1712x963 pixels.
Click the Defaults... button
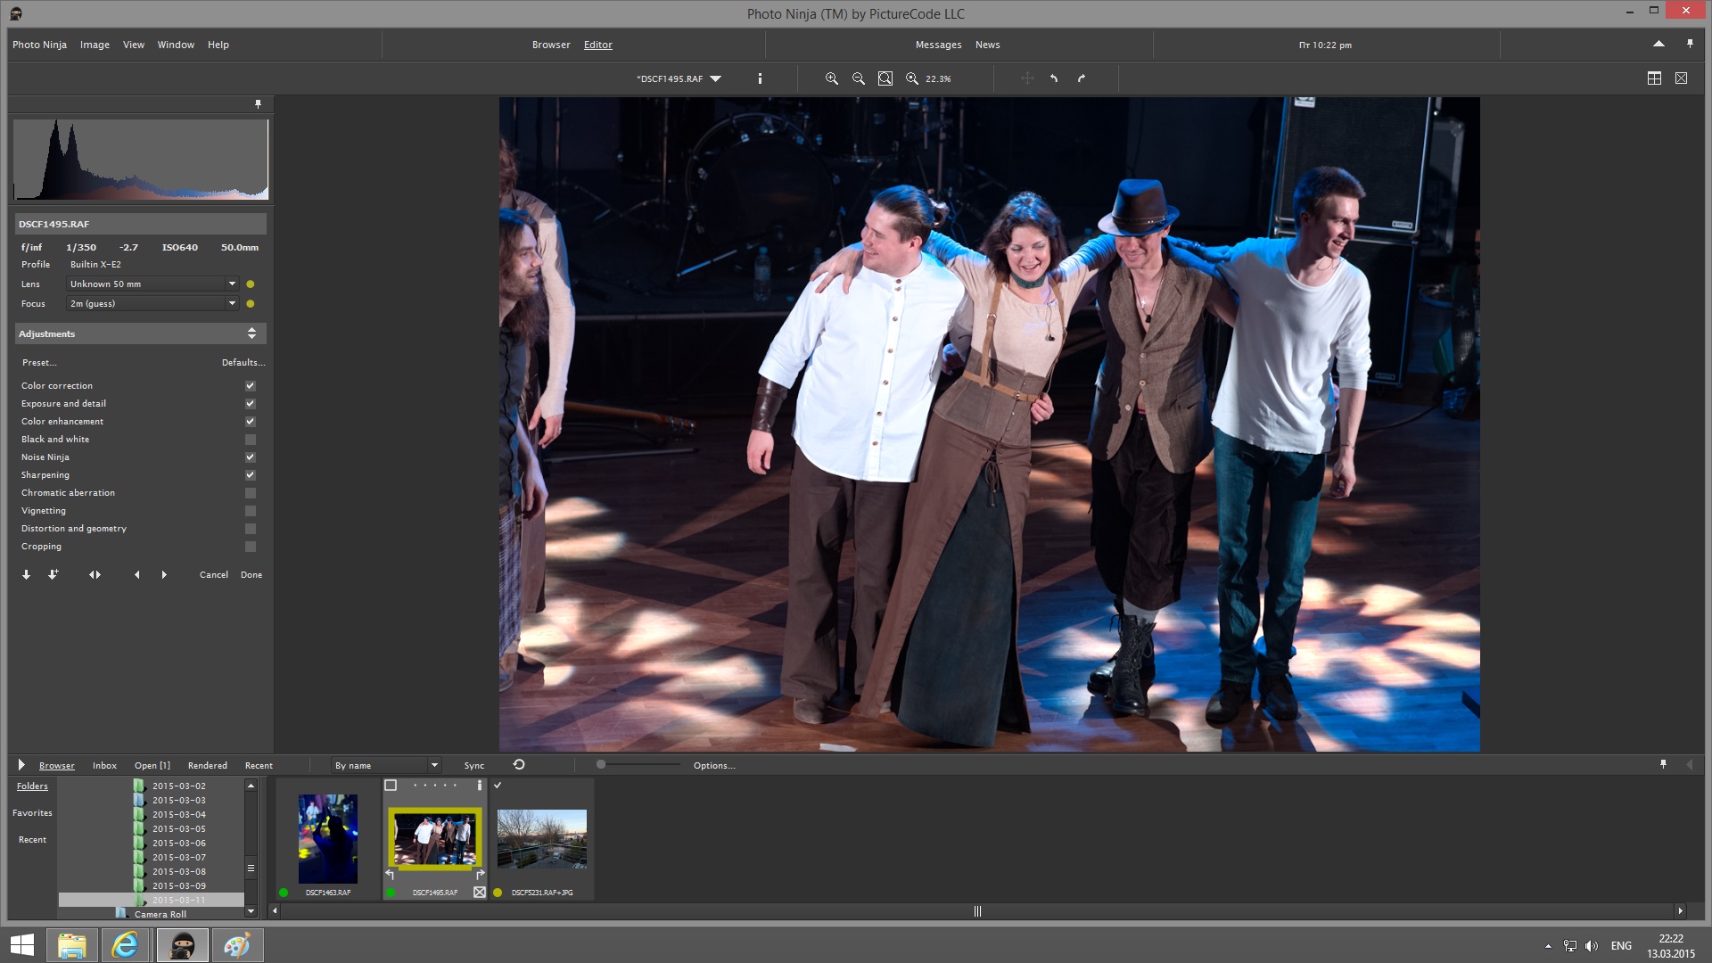click(243, 363)
